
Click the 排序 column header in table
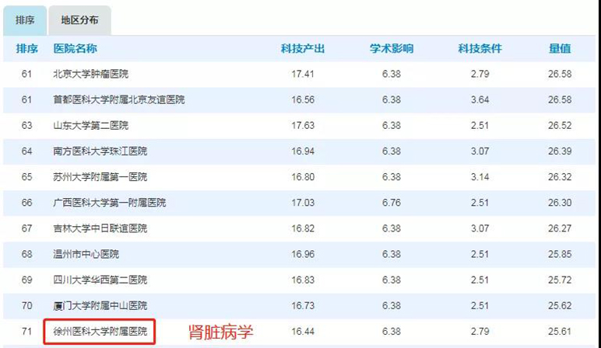26,49
